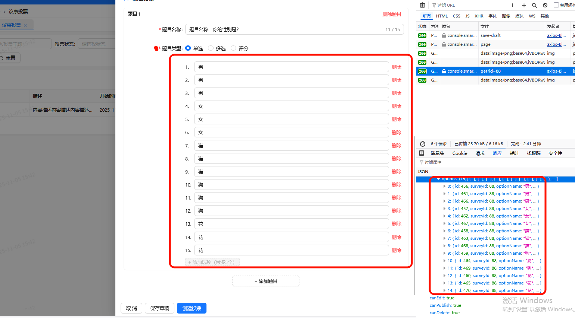Image resolution: width=575 pixels, height=318 pixels.
Task: Close the 议事投票 tab with x
Action: point(25,25)
